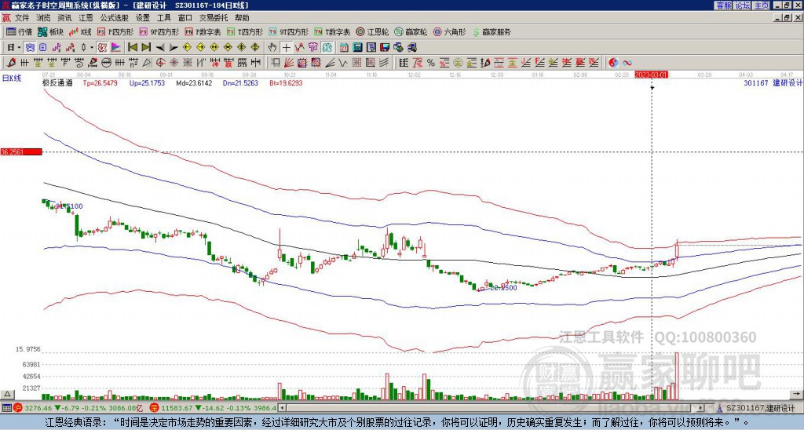Open the 帮助 menu

point(242,18)
